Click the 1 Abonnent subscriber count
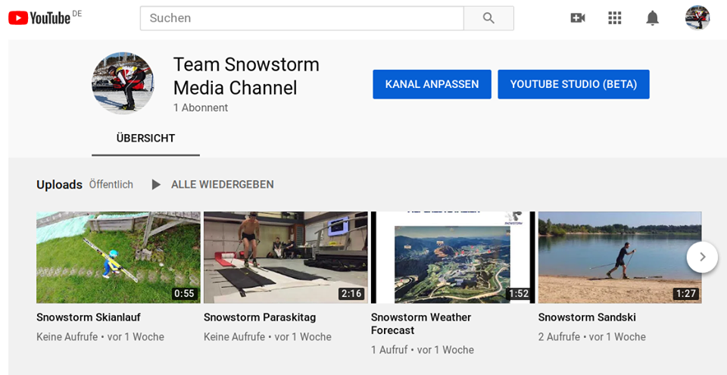This screenshot has height=375, width=727. point(201,108)
